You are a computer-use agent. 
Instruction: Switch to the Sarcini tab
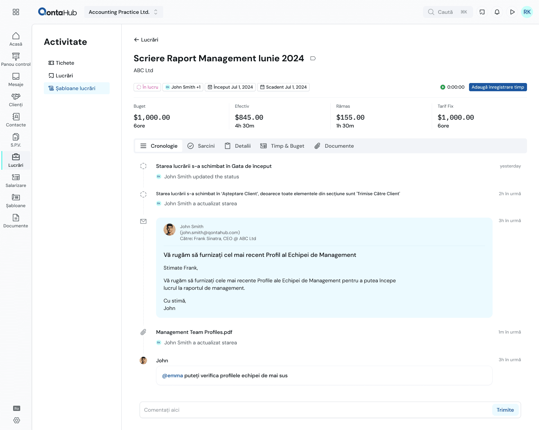pos(201,146)
